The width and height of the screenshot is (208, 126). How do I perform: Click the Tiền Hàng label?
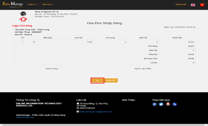(153, 46)
